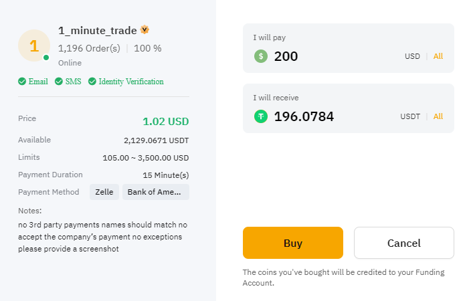465x301 pixels.
Task: Click the Identity Verification label text
Action: point(131,82)
